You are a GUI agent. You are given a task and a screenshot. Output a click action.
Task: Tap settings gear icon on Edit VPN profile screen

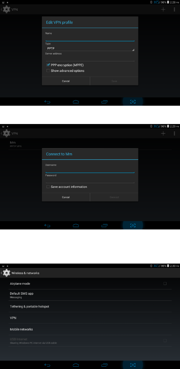click(7, 9)
